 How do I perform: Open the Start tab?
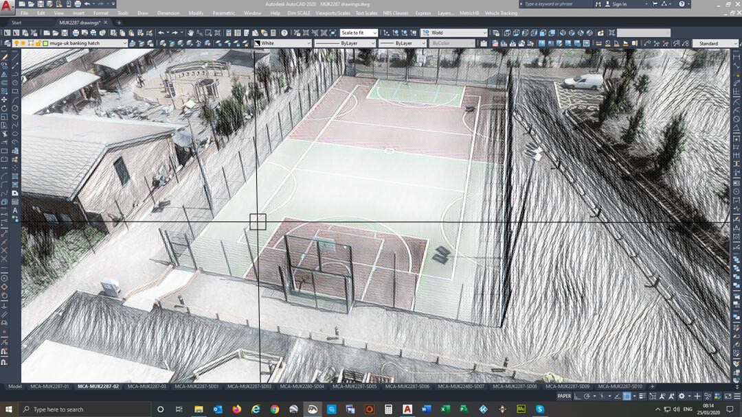click(16, 23)
